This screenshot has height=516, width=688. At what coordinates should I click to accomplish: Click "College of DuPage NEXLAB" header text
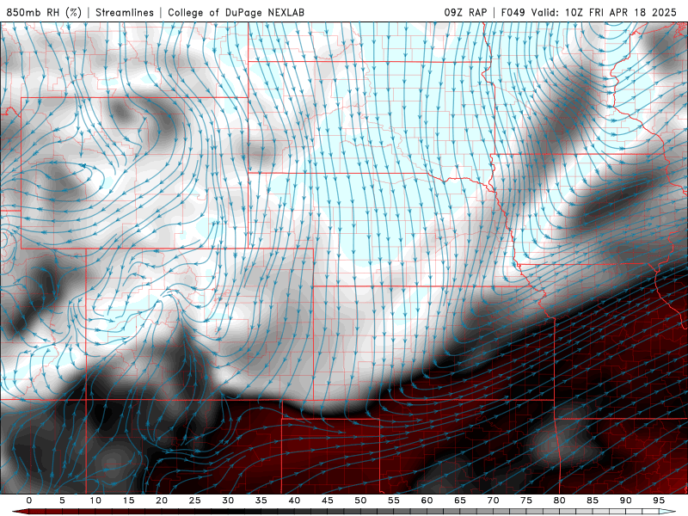pos(236,12)
